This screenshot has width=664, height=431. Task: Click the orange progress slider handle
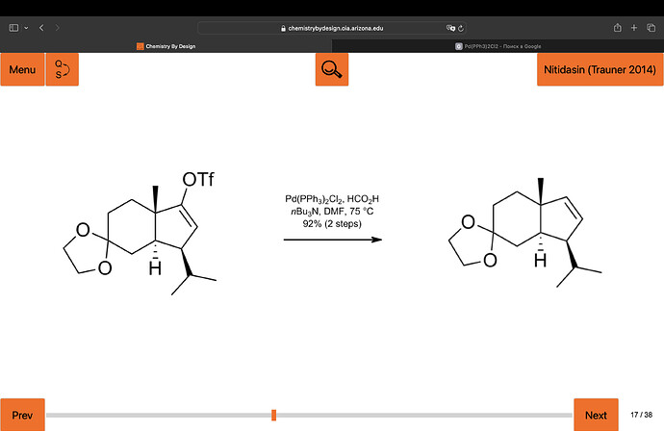click(x=274, y=415)
